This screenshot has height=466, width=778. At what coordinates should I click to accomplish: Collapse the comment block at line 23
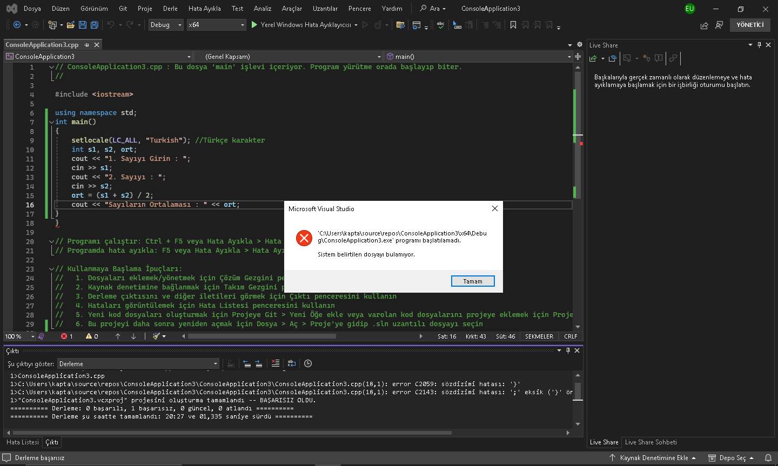pyautogui.click(x=51, y=269)
